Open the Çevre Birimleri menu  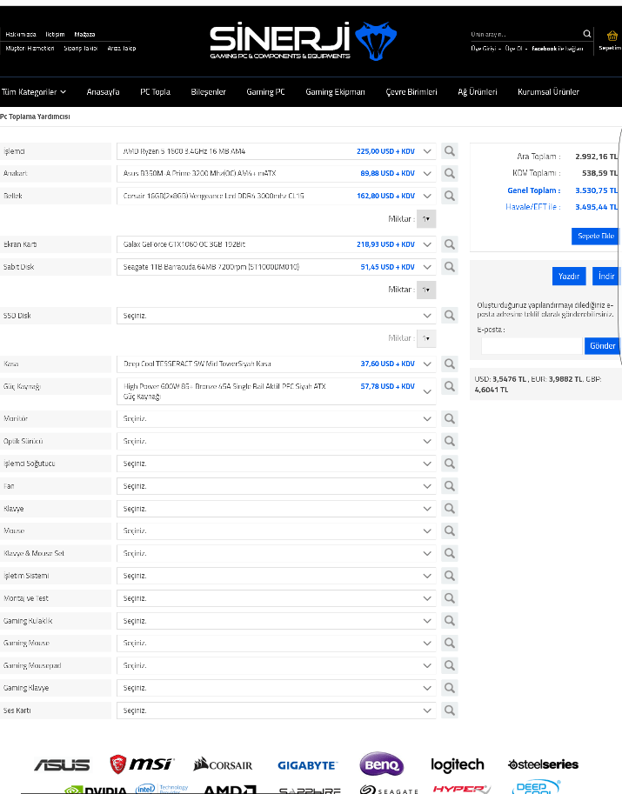(411, 91)
